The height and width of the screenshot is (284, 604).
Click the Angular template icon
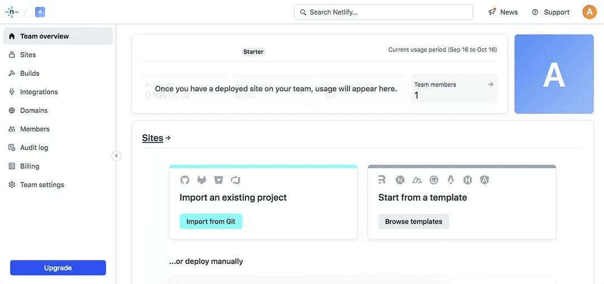[x=485, y=180]
